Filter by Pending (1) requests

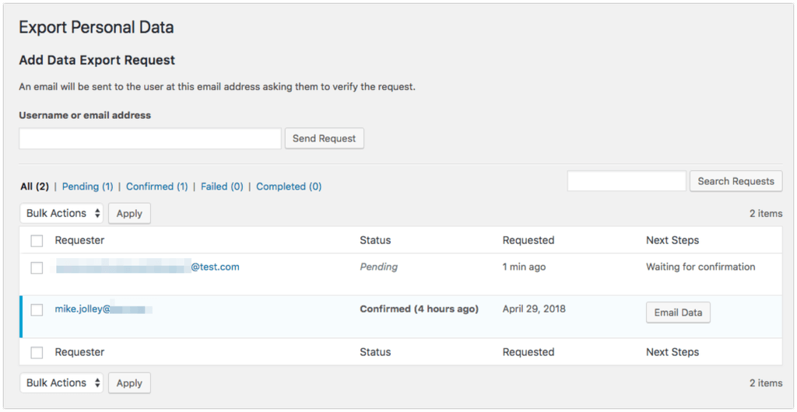87,187
